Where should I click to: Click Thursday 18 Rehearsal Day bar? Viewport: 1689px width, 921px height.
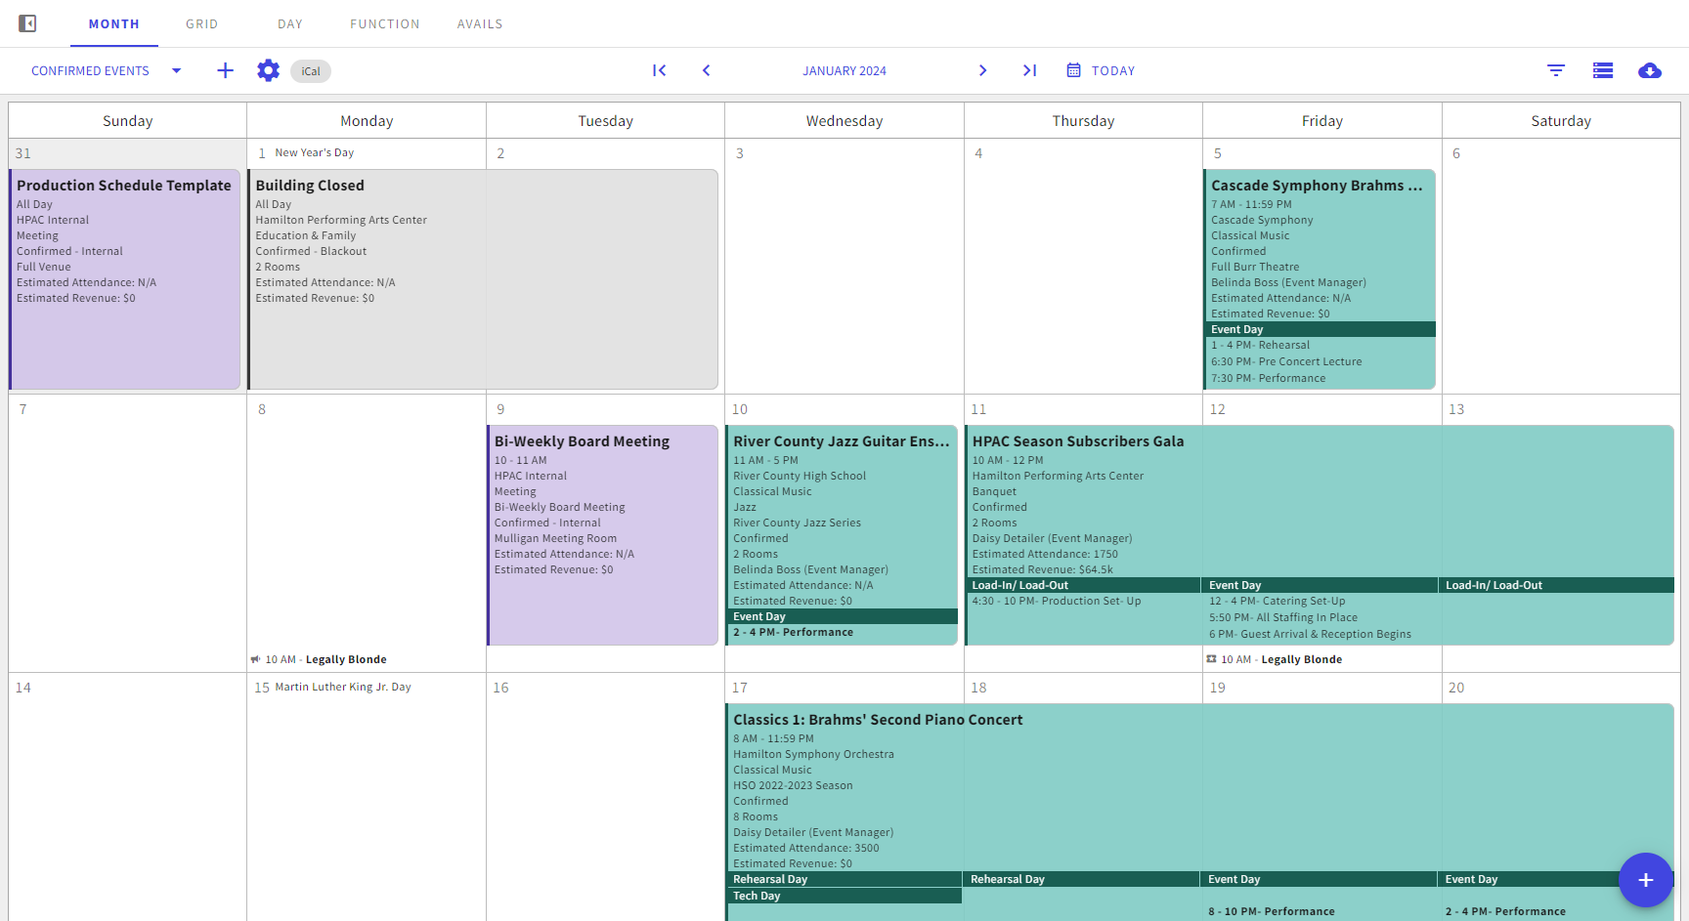[x=1081, y=879]
